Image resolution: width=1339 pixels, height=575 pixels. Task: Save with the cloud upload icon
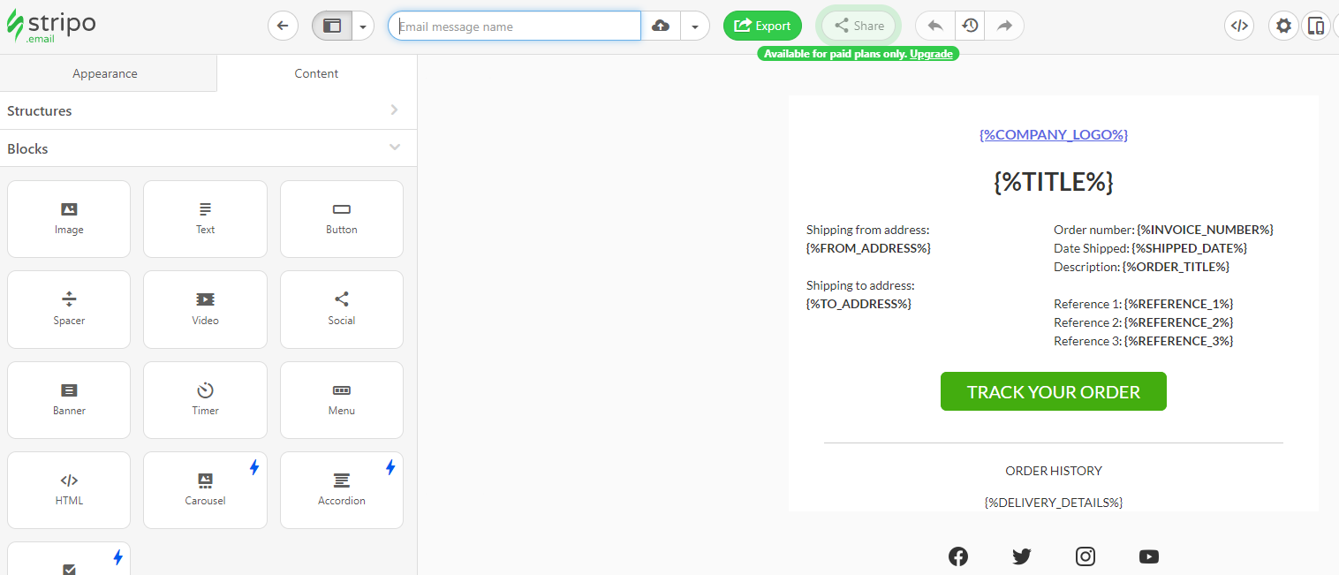tap(661, 26)
